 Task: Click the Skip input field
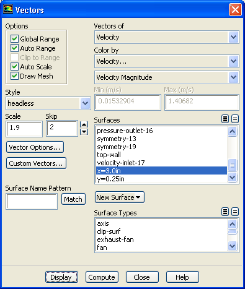[62, 128]
